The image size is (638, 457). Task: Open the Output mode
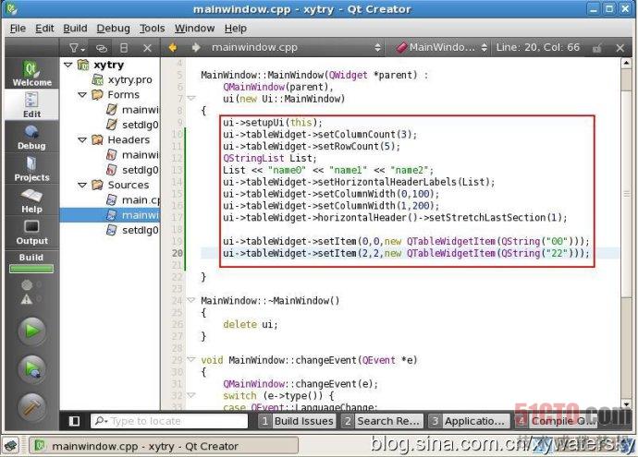click(x=31, y=232)
